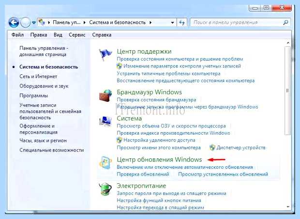Click the scrollbar up arrow

point(288,43)
